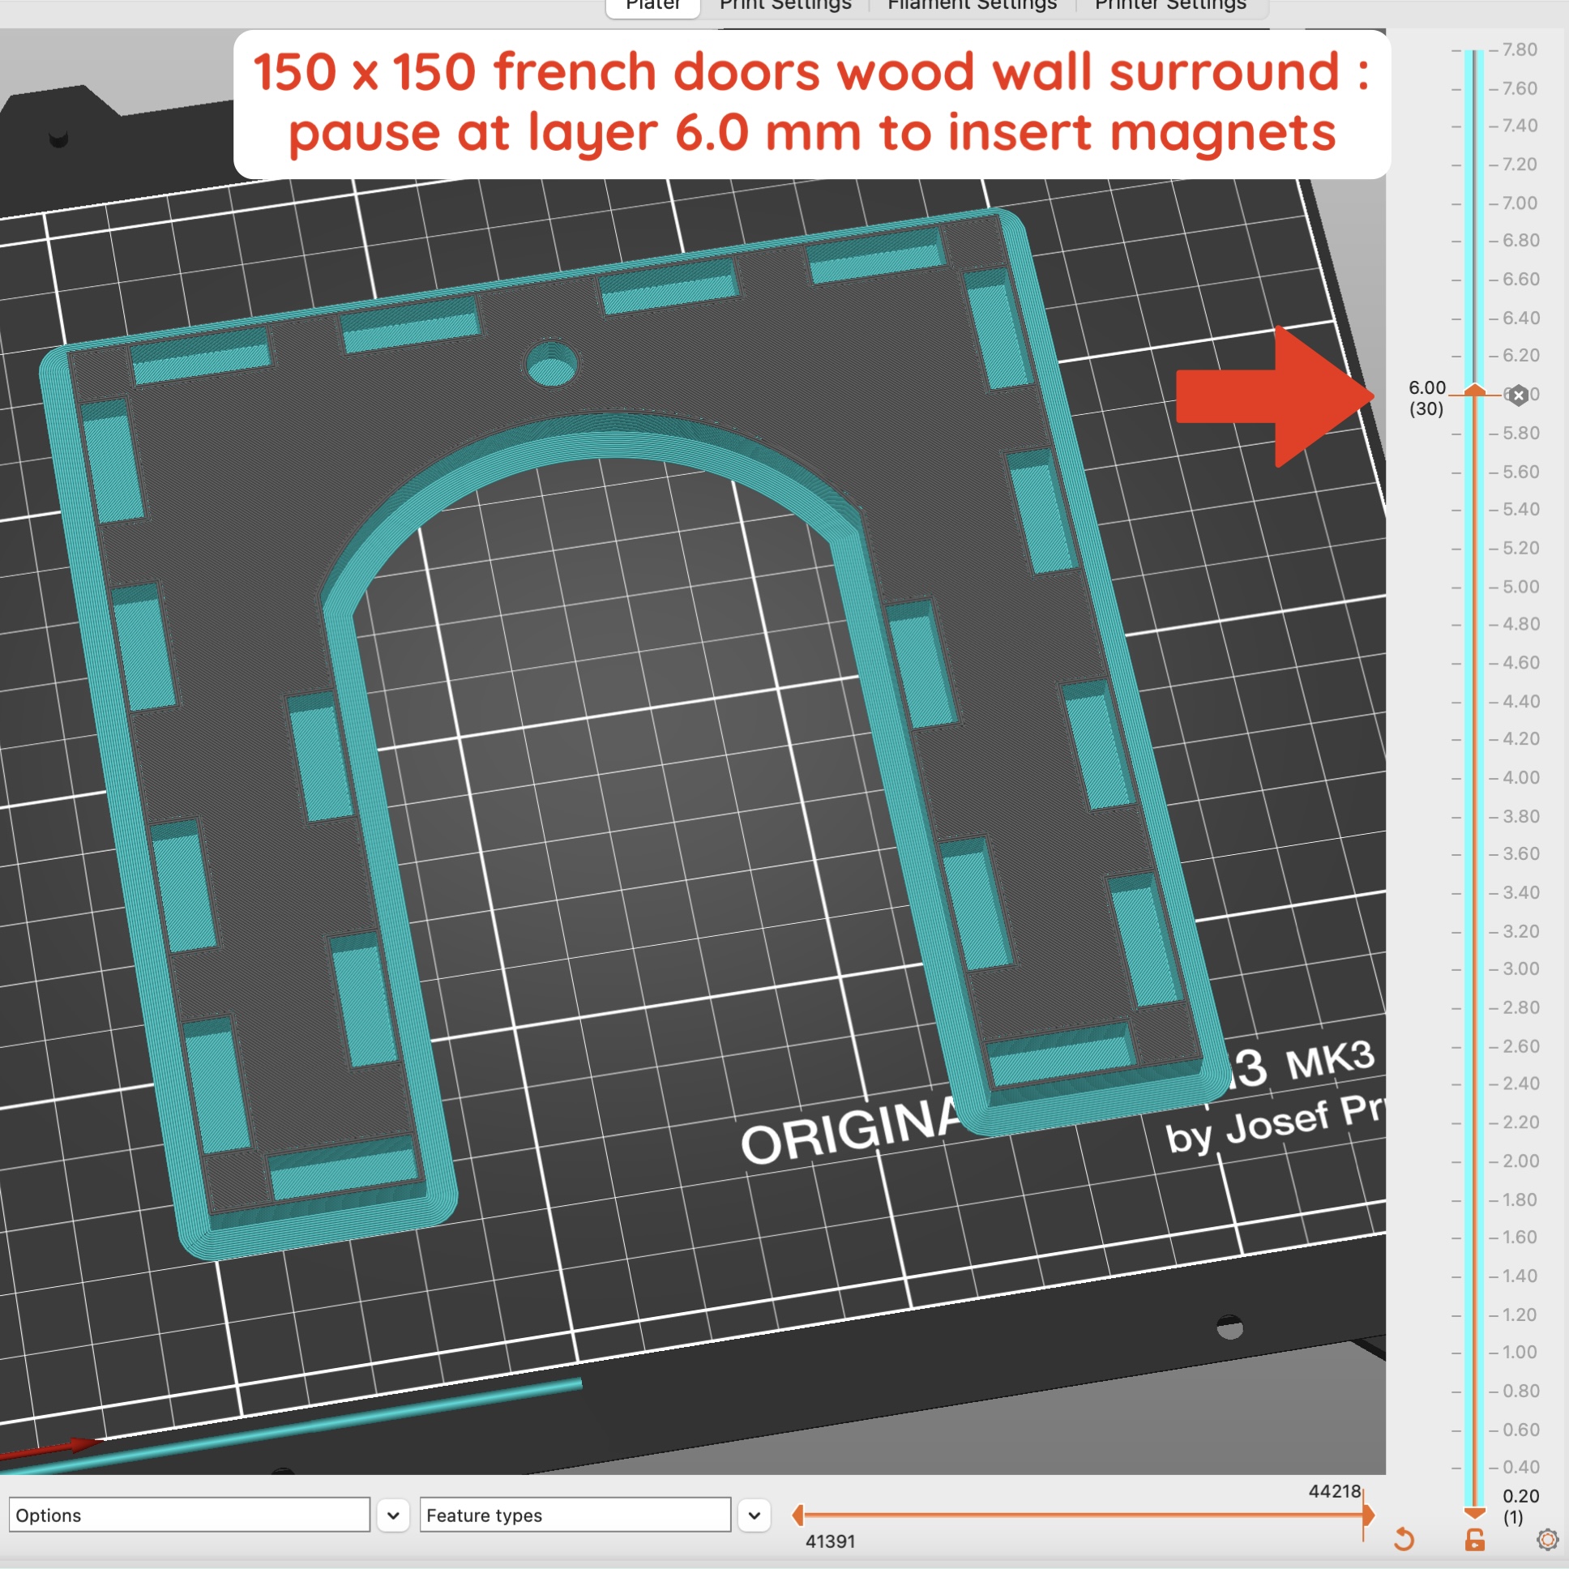Grab the upper layer thumb at 6.00
This screenshot has height=1569, width=1569.
[x=1475, y=392]
